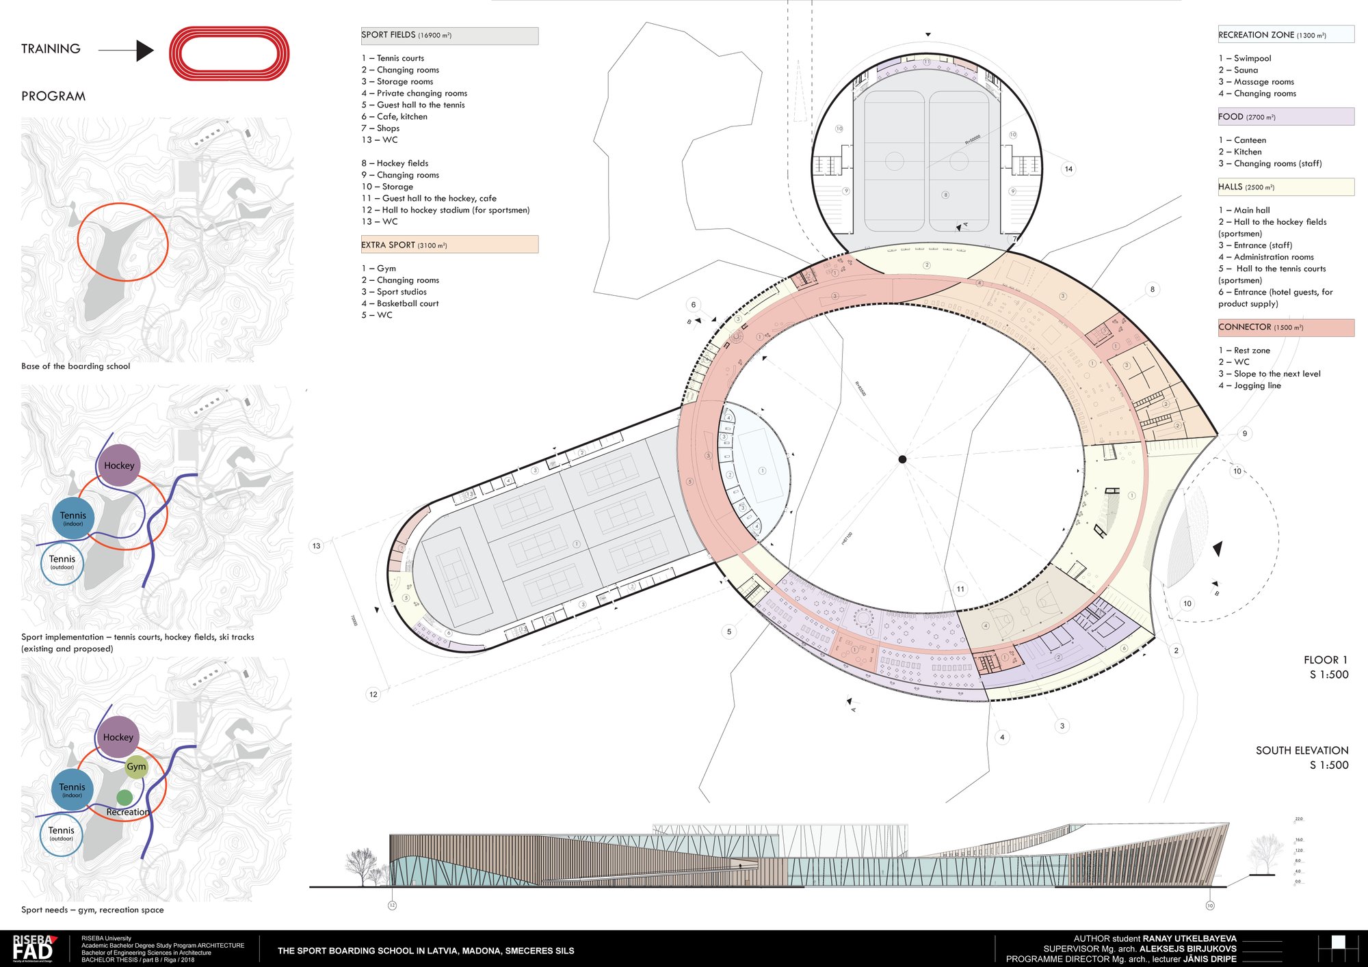Select plan marker circle 8

pyautogui.click(x=1153, y=289)
